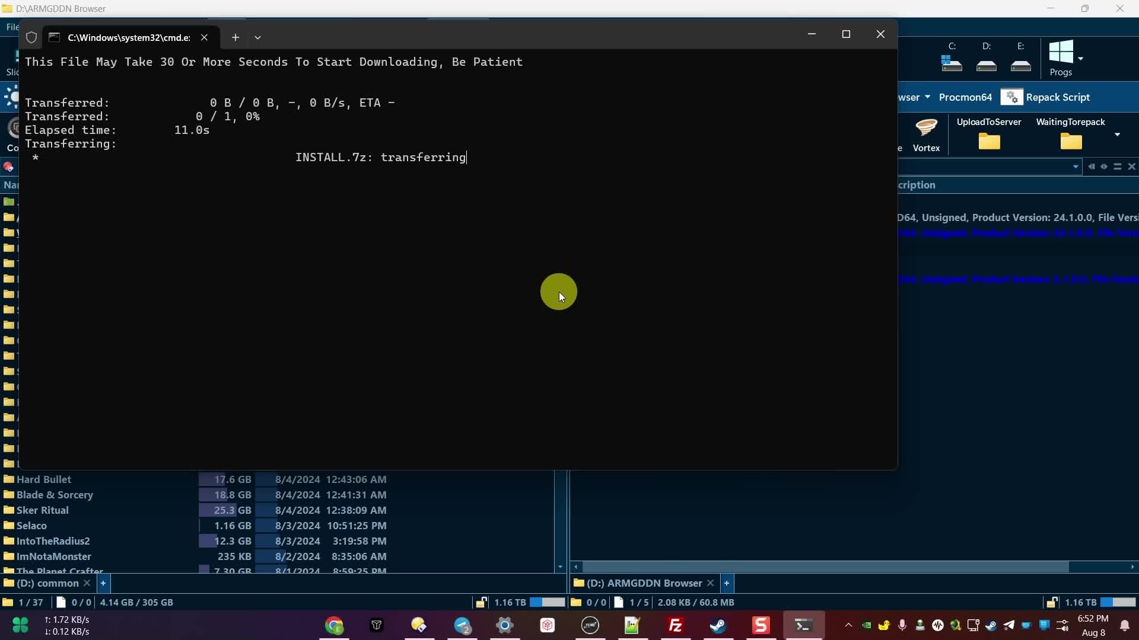The height and width of the screenshot is (640, 1139).
Task: Open Vortex from the tools strip
Action: pos(926,132)
